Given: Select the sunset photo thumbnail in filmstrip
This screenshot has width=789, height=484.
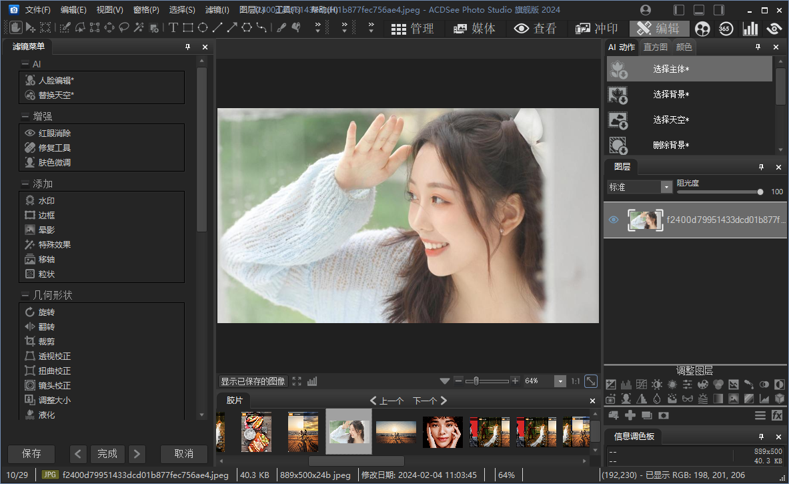Looking at the screenshot, I should [395, 433].
